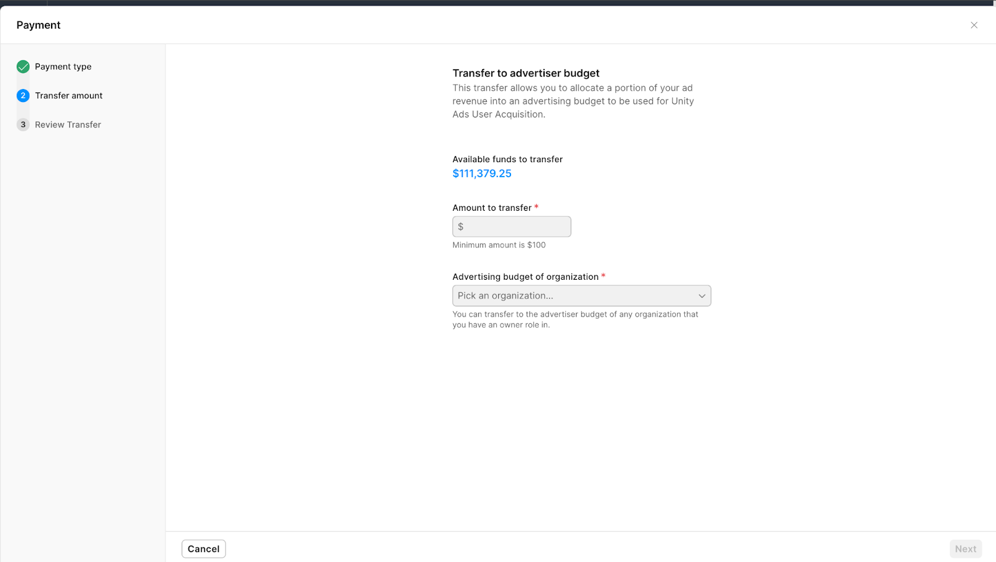This screenshot has width=996, height=562.
Task: Click the 'Minimum amount is $100' hint text
Action: 499,245
